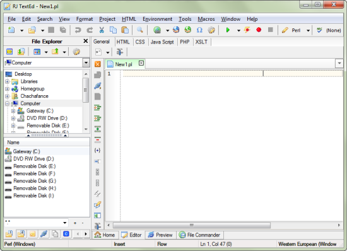347x251 pixels.
Task: Open the New file dropdown arrow
Action: click(x=21, y=30)
